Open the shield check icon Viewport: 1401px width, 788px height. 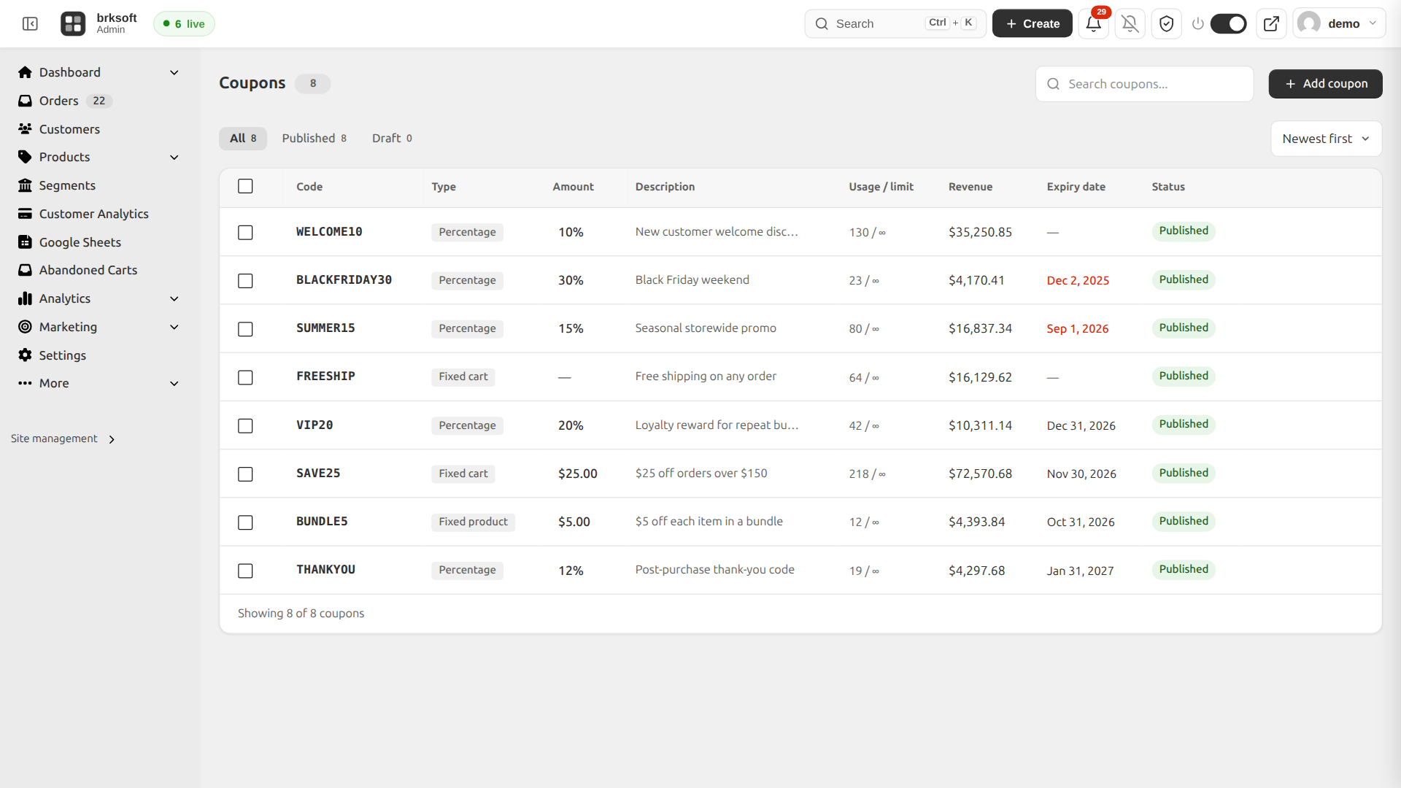pos(1166,24)
